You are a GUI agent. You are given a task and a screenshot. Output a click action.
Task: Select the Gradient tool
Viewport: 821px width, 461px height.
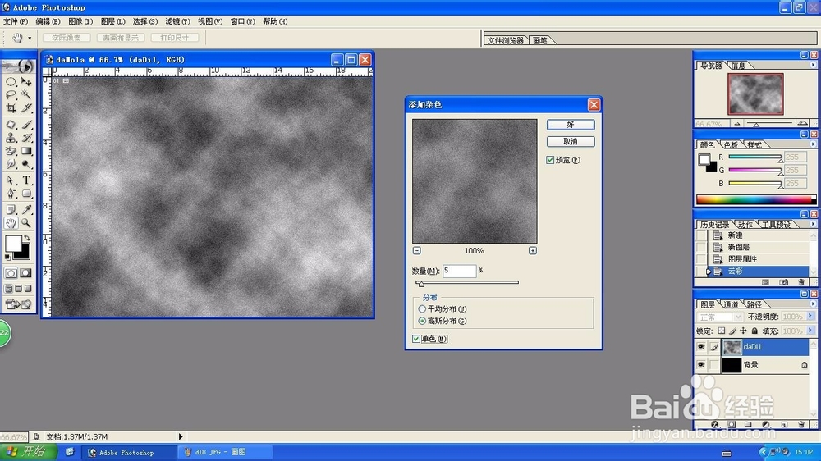[26, 151]
